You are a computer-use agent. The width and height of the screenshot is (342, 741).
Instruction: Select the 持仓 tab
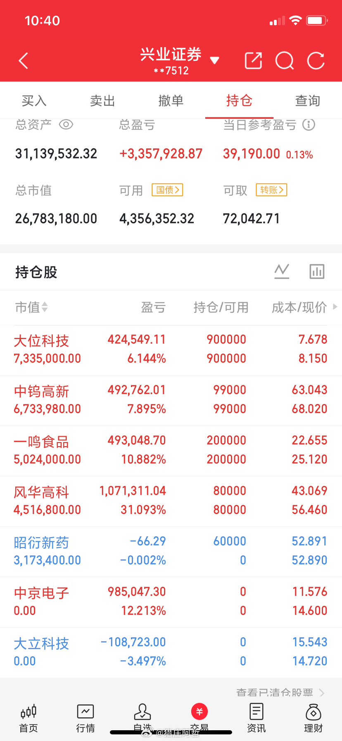click(239, 100)
